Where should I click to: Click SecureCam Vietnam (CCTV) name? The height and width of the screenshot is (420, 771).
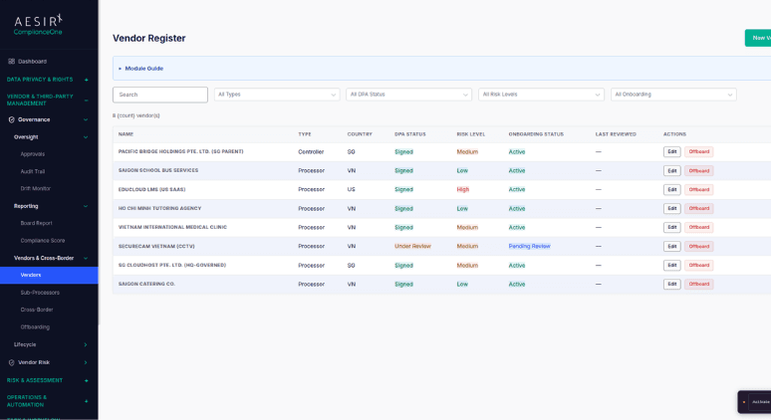[x=156, y=247]
